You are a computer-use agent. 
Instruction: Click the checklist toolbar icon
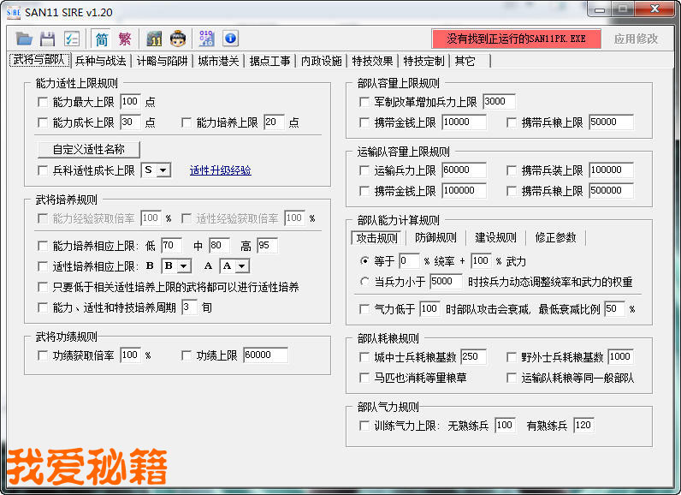pyautogui.click(x=72, y=39)
